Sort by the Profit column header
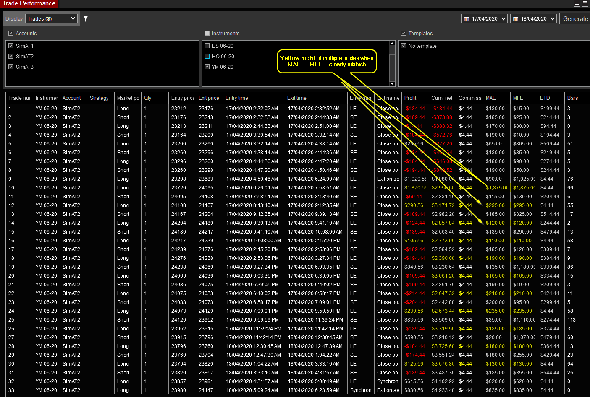The width and height of the screenshot is (590, 397). pos(415,98)
